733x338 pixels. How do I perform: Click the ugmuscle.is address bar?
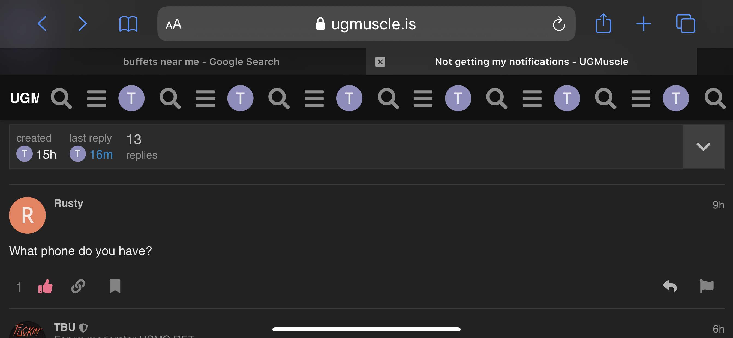tap(366, 24)
